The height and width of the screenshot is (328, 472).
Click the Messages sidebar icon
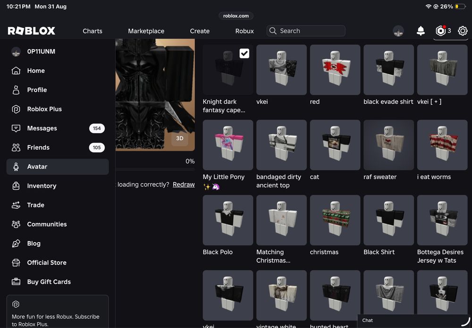click(x=16, y=128)
